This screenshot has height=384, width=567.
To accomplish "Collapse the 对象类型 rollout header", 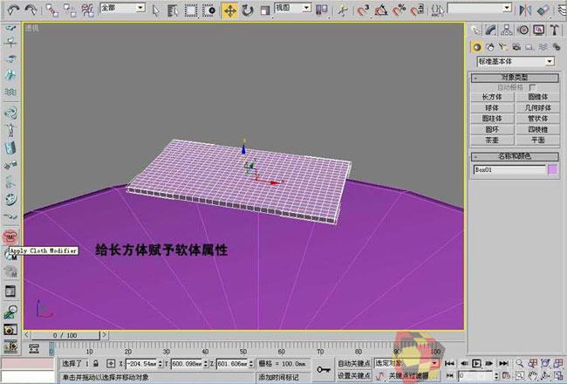I will (x=515, y=78).
